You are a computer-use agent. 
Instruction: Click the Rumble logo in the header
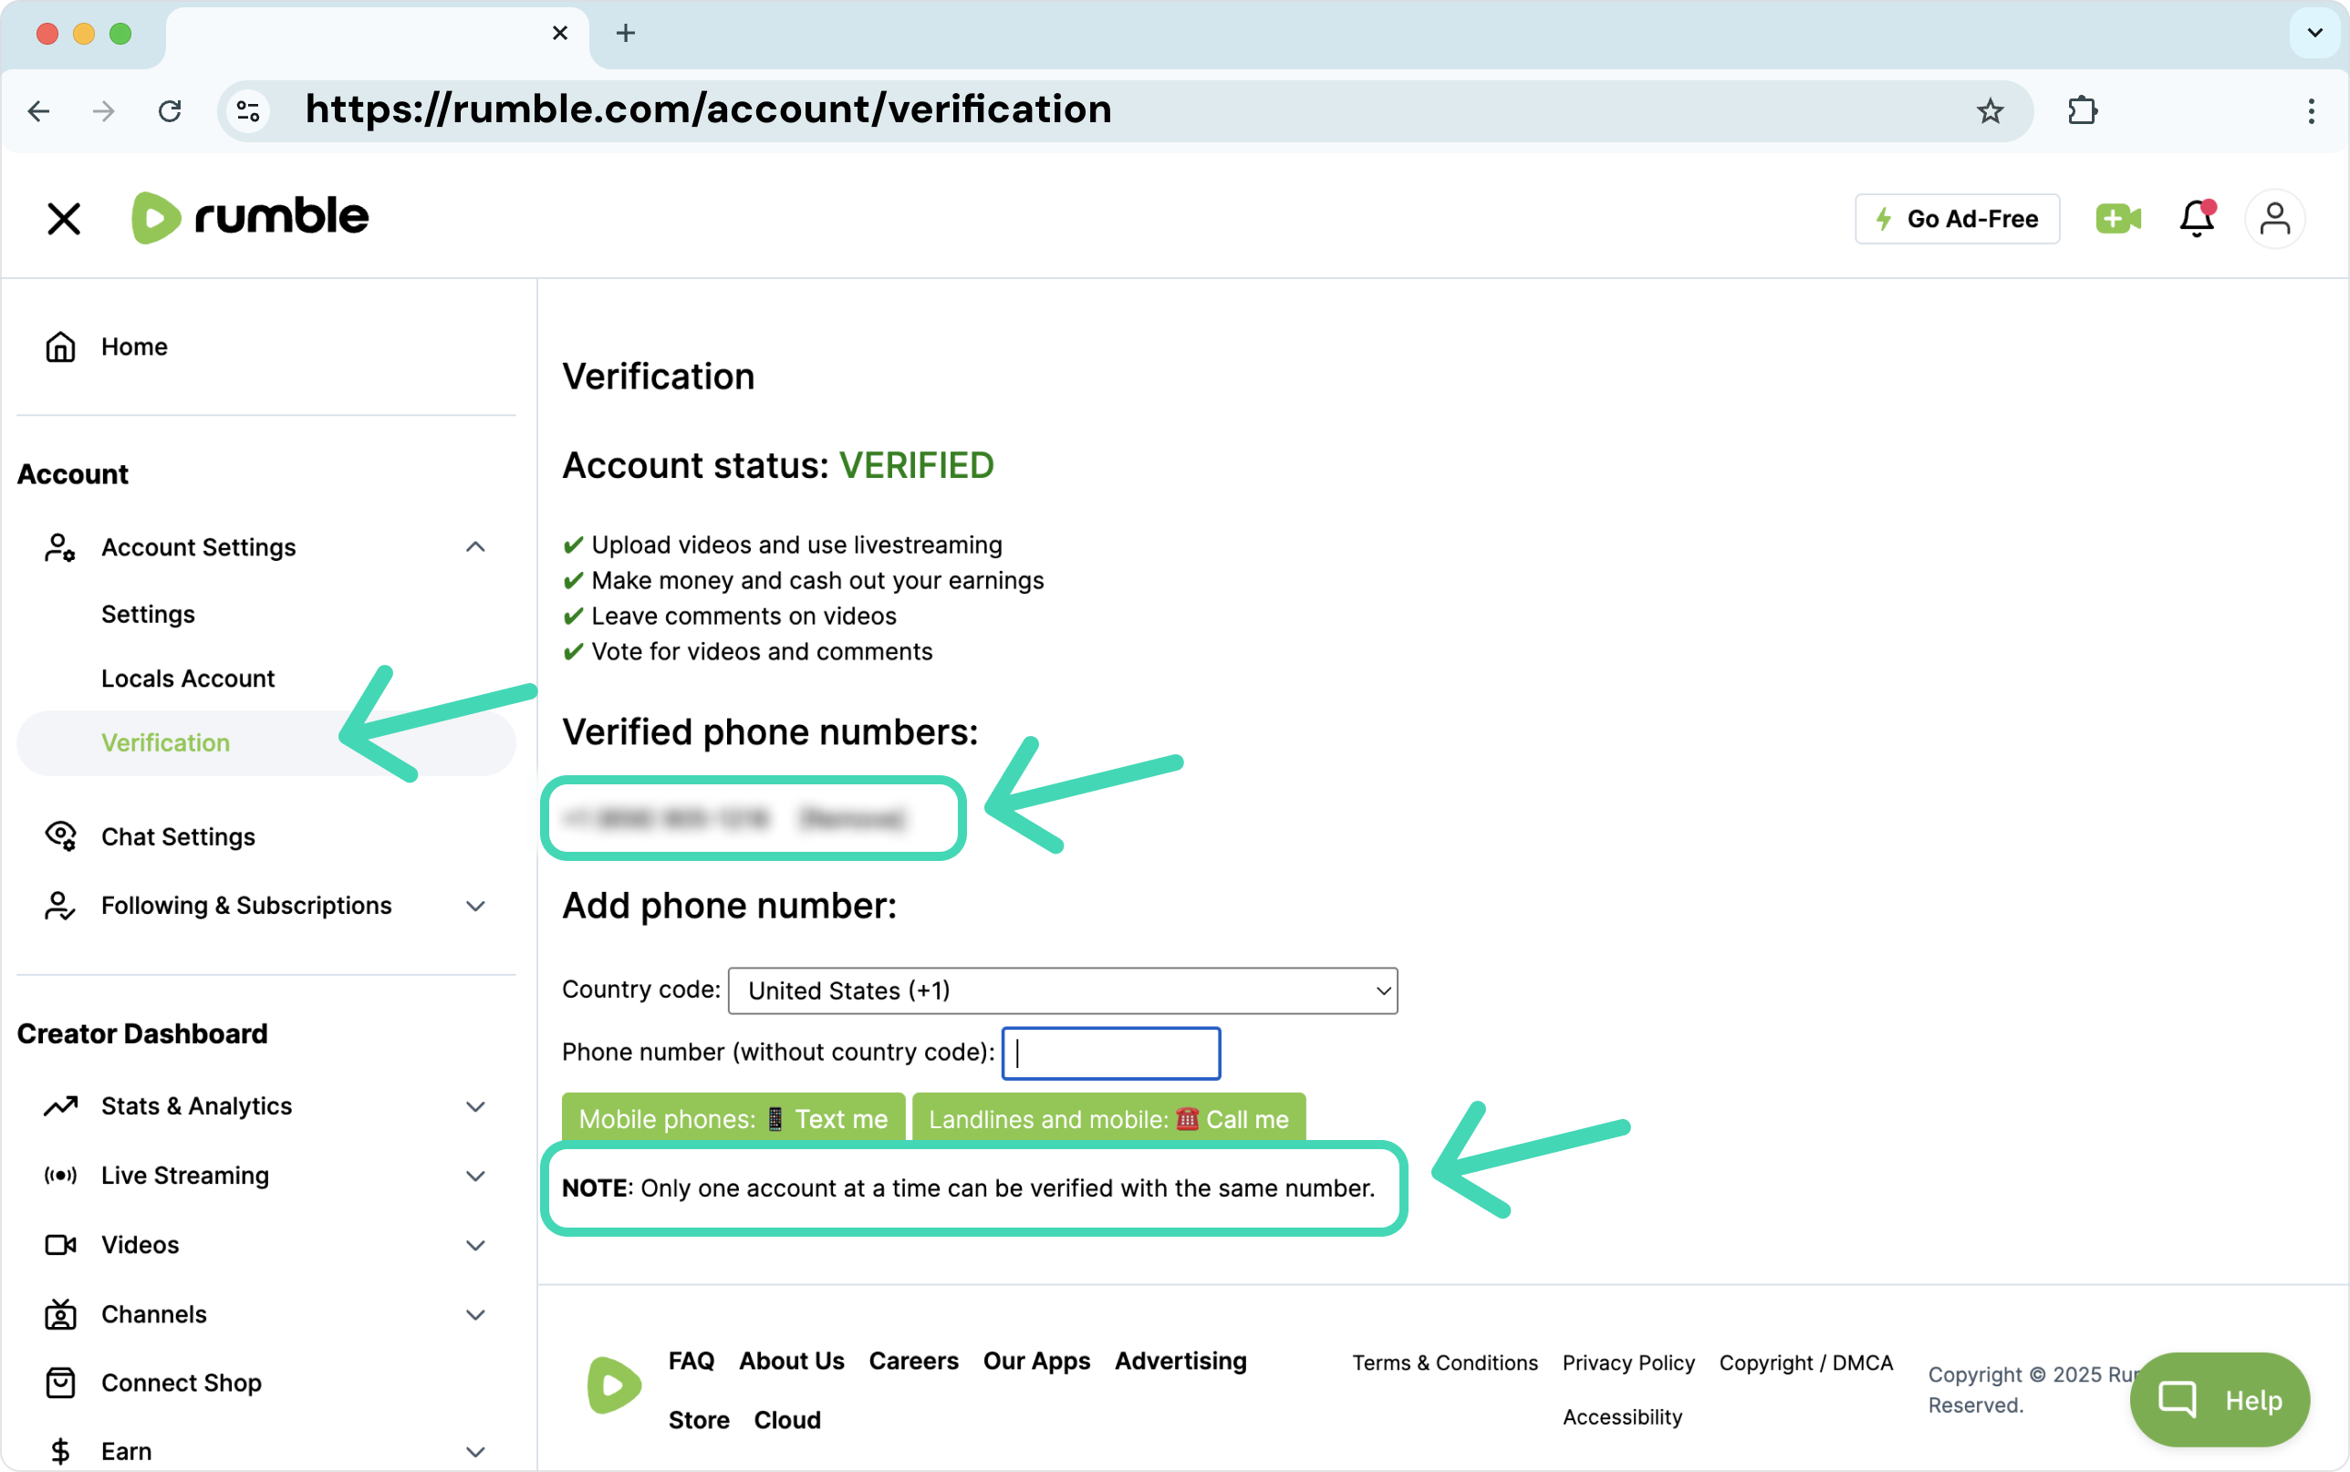click(x=250, y=216)
